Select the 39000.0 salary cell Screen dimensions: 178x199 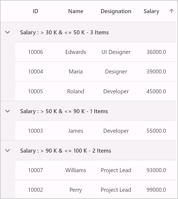(156, 72)
